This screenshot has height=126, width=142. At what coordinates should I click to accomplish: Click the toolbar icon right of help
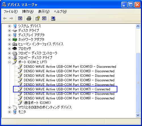[44, 18]
